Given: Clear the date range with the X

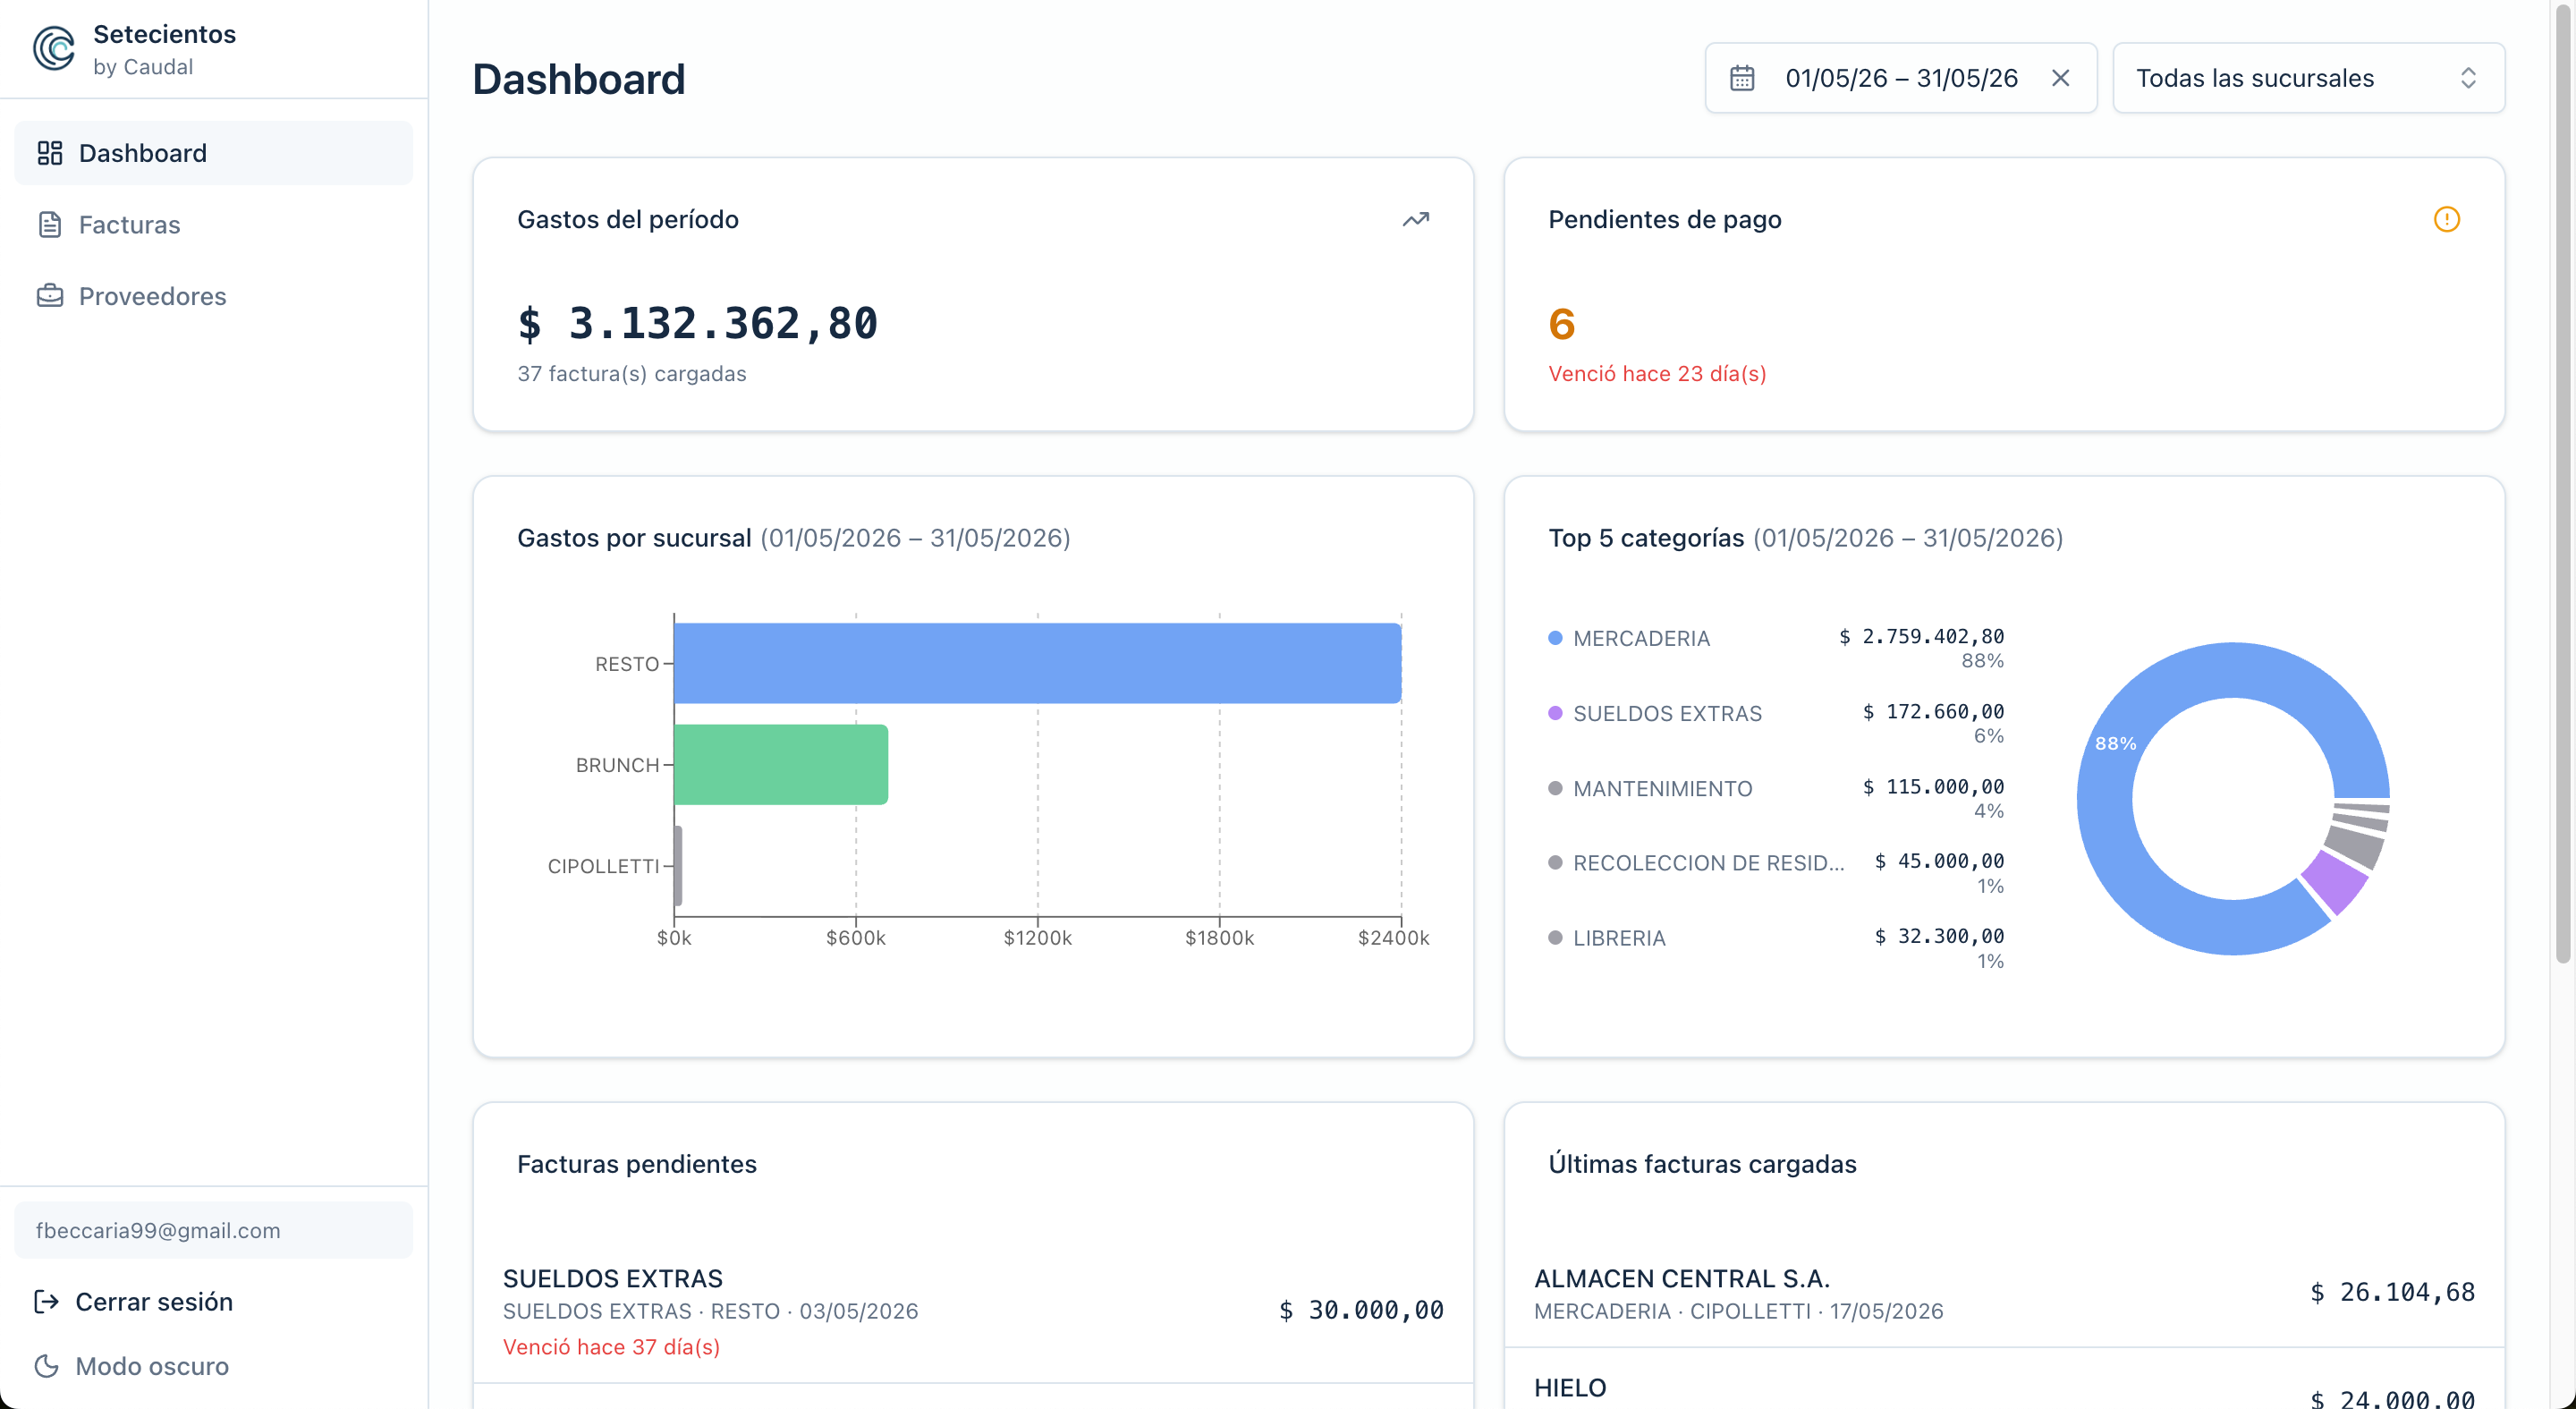Looking at the screenshot, I should (2060, 78).
